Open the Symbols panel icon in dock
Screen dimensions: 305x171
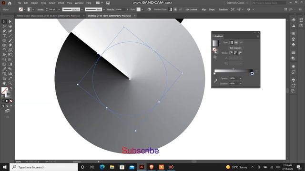(294, 45)
